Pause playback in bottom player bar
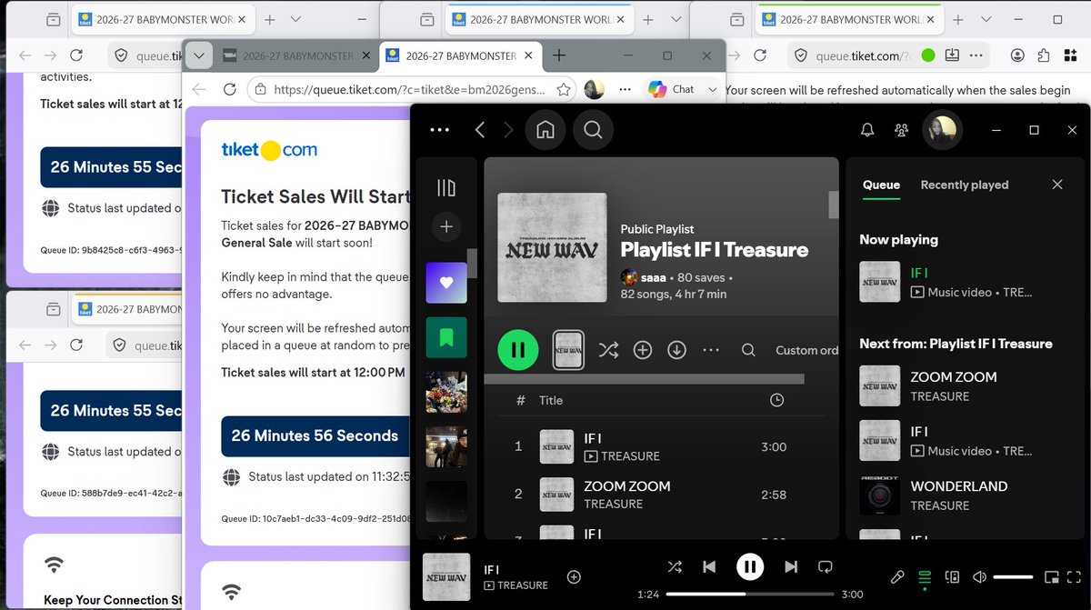The image size is (1091, 610). coord(749,567)
